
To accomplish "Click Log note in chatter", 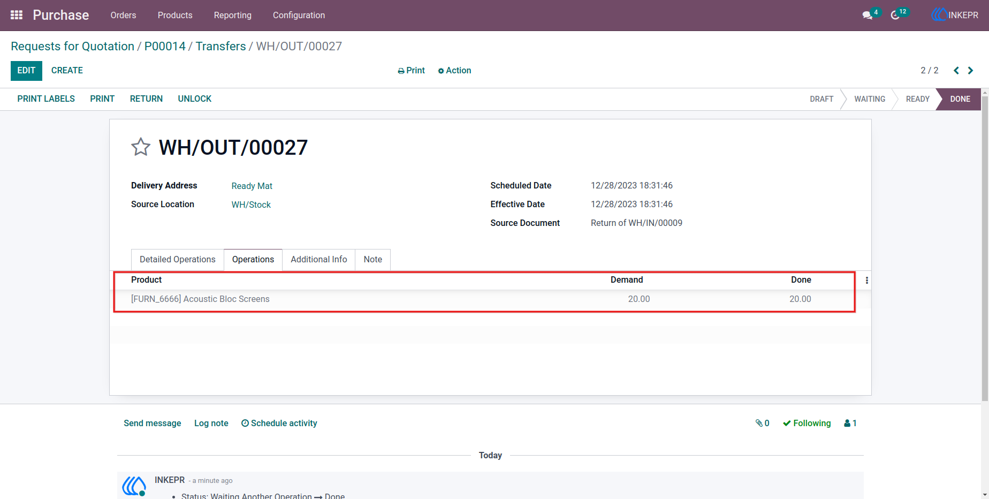I will coord(211,423).
